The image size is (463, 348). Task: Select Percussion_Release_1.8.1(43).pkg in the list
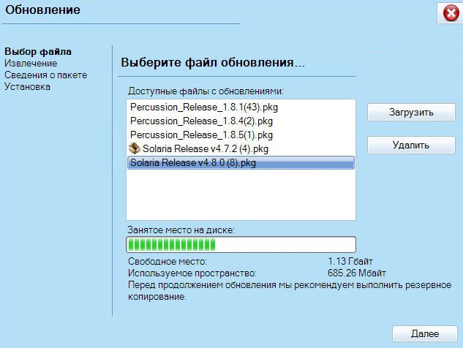coord(241,107)
